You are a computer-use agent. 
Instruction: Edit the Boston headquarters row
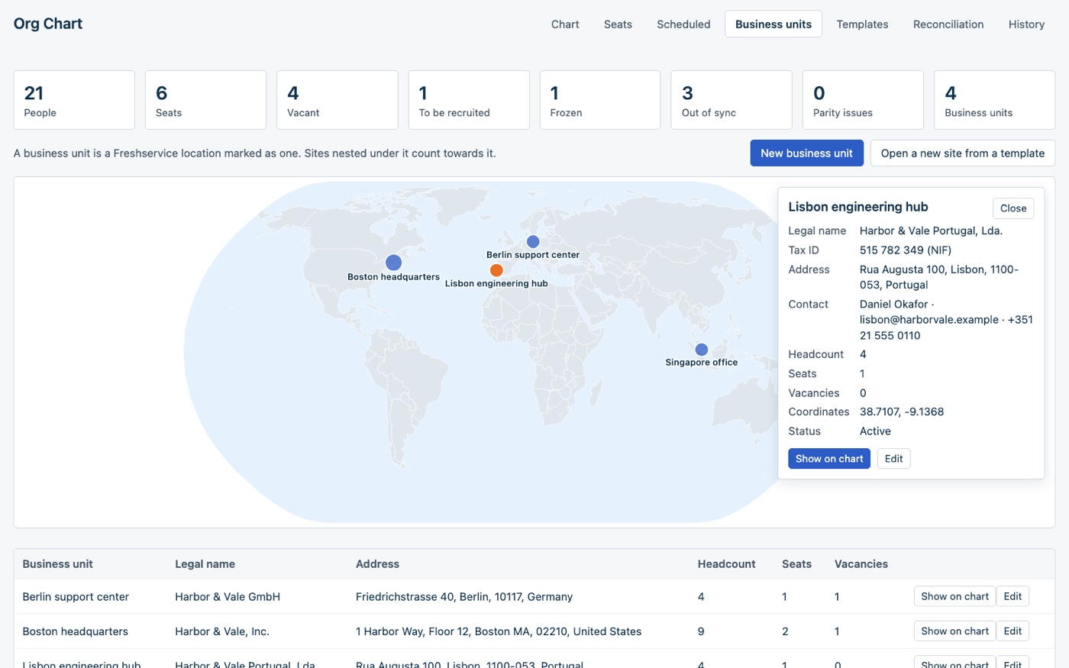1012,631
